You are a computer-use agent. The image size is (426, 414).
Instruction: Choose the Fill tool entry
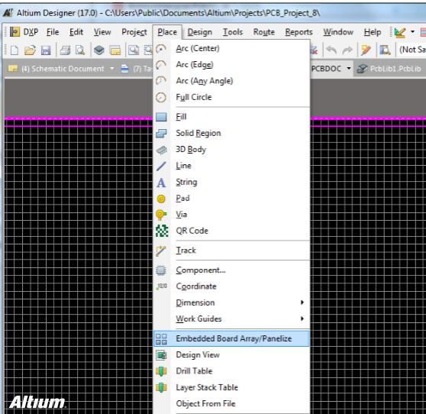click(x=231, y=117)
